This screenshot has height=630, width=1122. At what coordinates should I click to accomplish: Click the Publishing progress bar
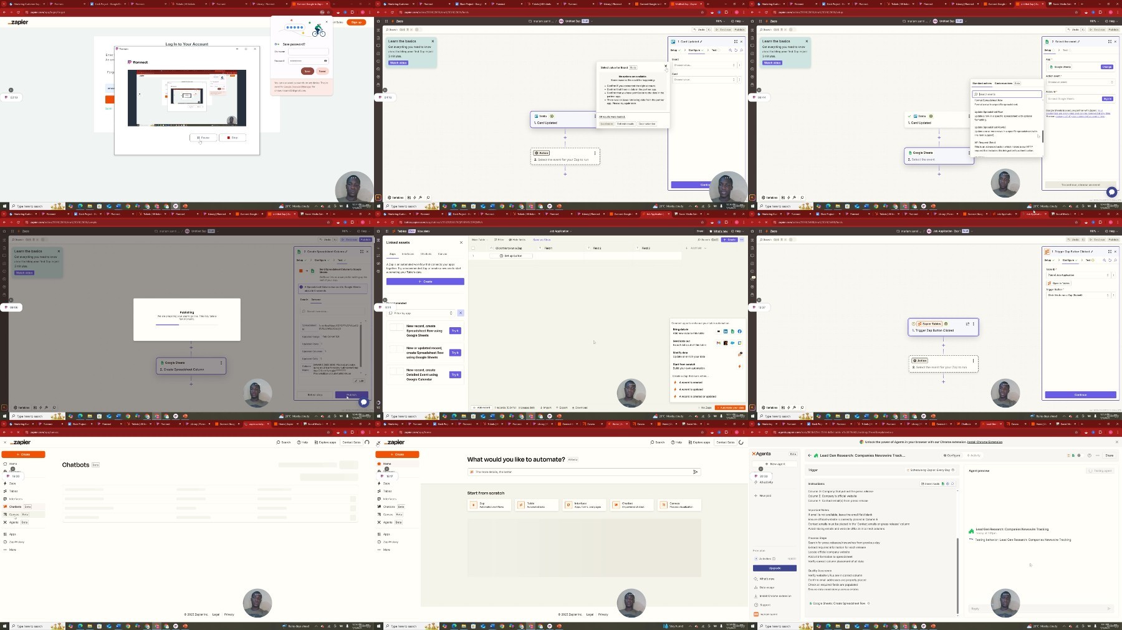click(x=186, y=324)
